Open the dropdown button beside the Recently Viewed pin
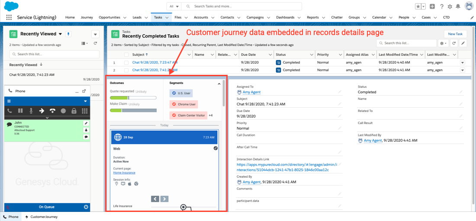The height and width of the screenshot is (221, 476). pos(95,34)
